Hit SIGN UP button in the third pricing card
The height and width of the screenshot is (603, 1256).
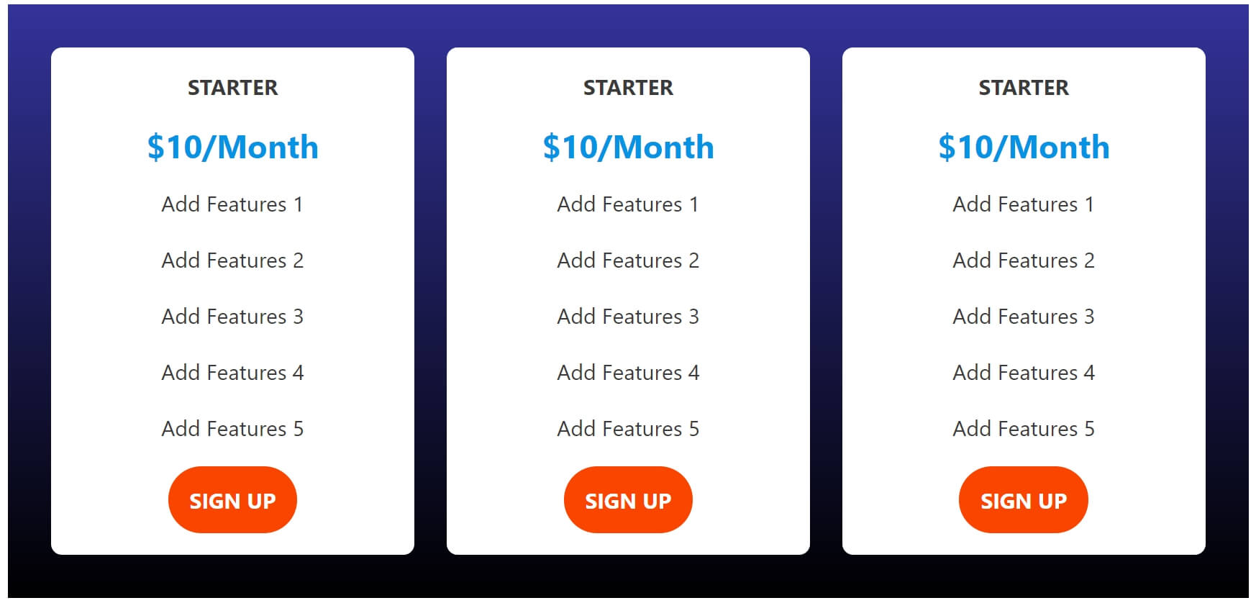pyautogui.click(x=1023, y=500)
